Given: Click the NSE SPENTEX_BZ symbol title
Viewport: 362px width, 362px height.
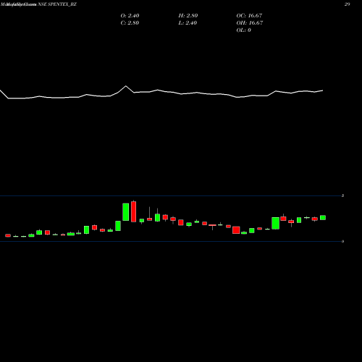Looking at the screenshot, I should coord(57,4).
